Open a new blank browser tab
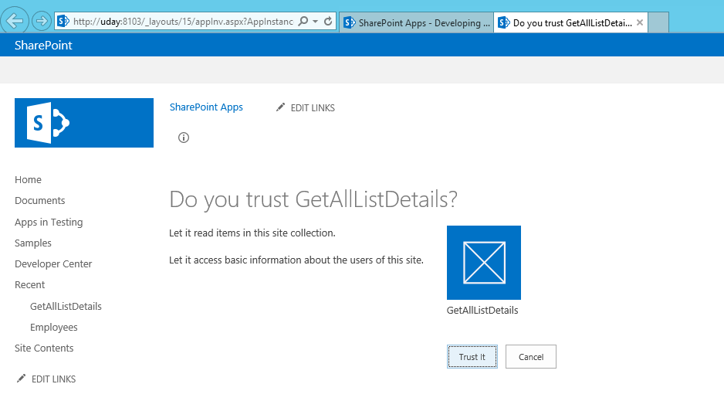Image resolution: width=724 pixels, height=418 pixels. tap(658, 22)
